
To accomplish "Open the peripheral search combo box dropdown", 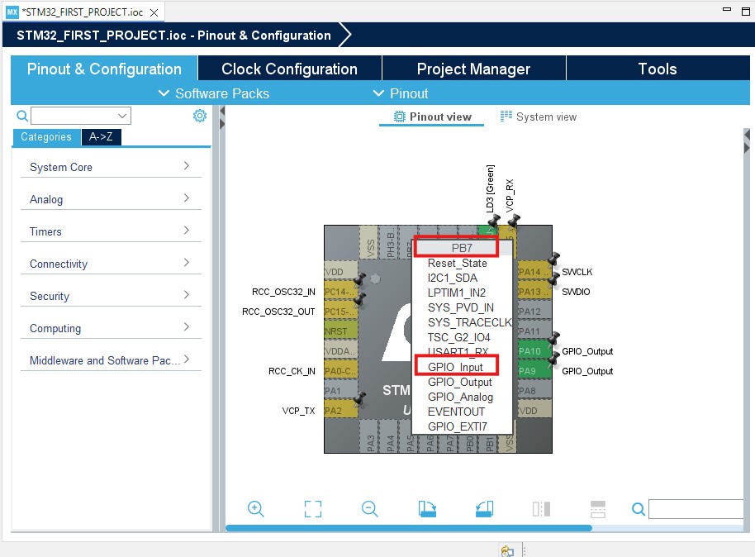I will 122,116.
